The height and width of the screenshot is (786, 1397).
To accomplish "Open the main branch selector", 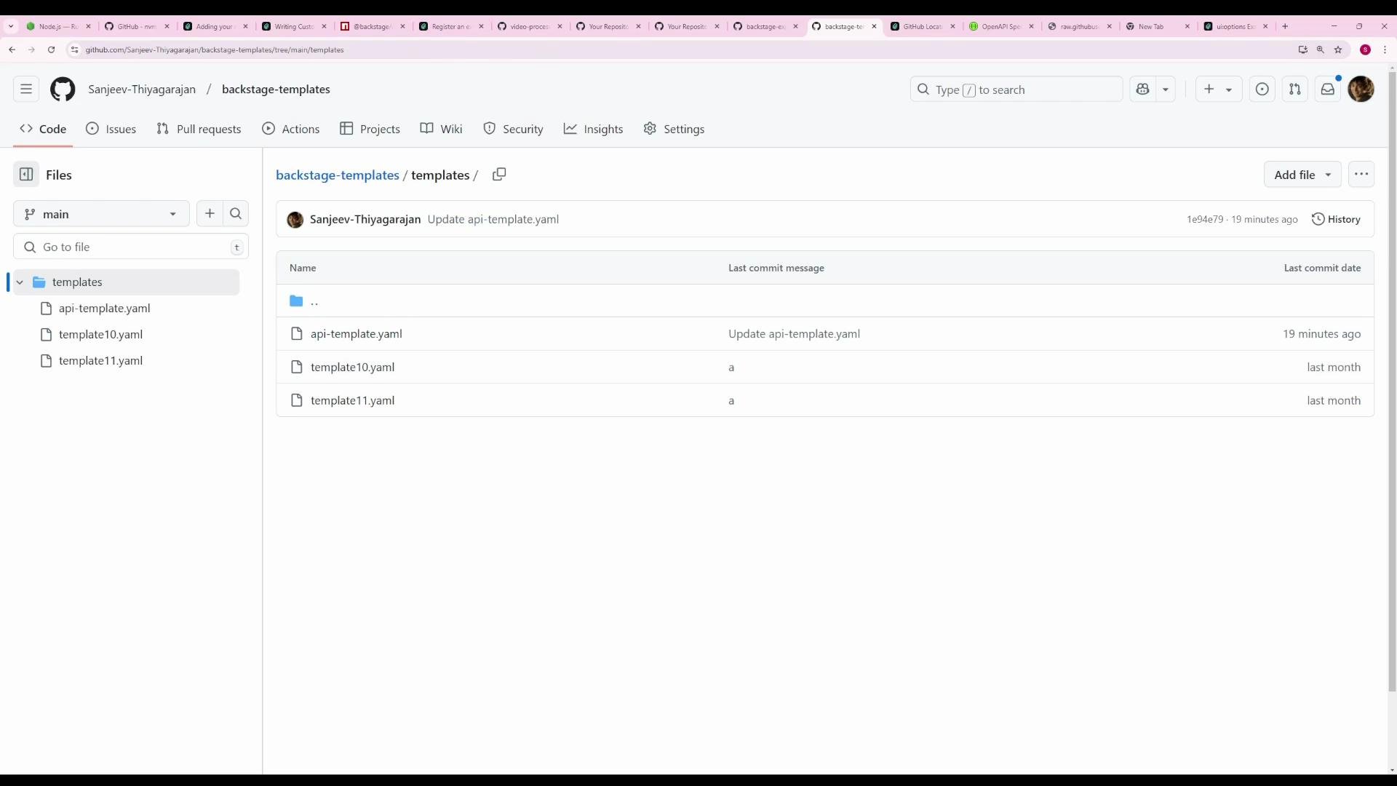I will pyautogui.click(x=101, y=214).
